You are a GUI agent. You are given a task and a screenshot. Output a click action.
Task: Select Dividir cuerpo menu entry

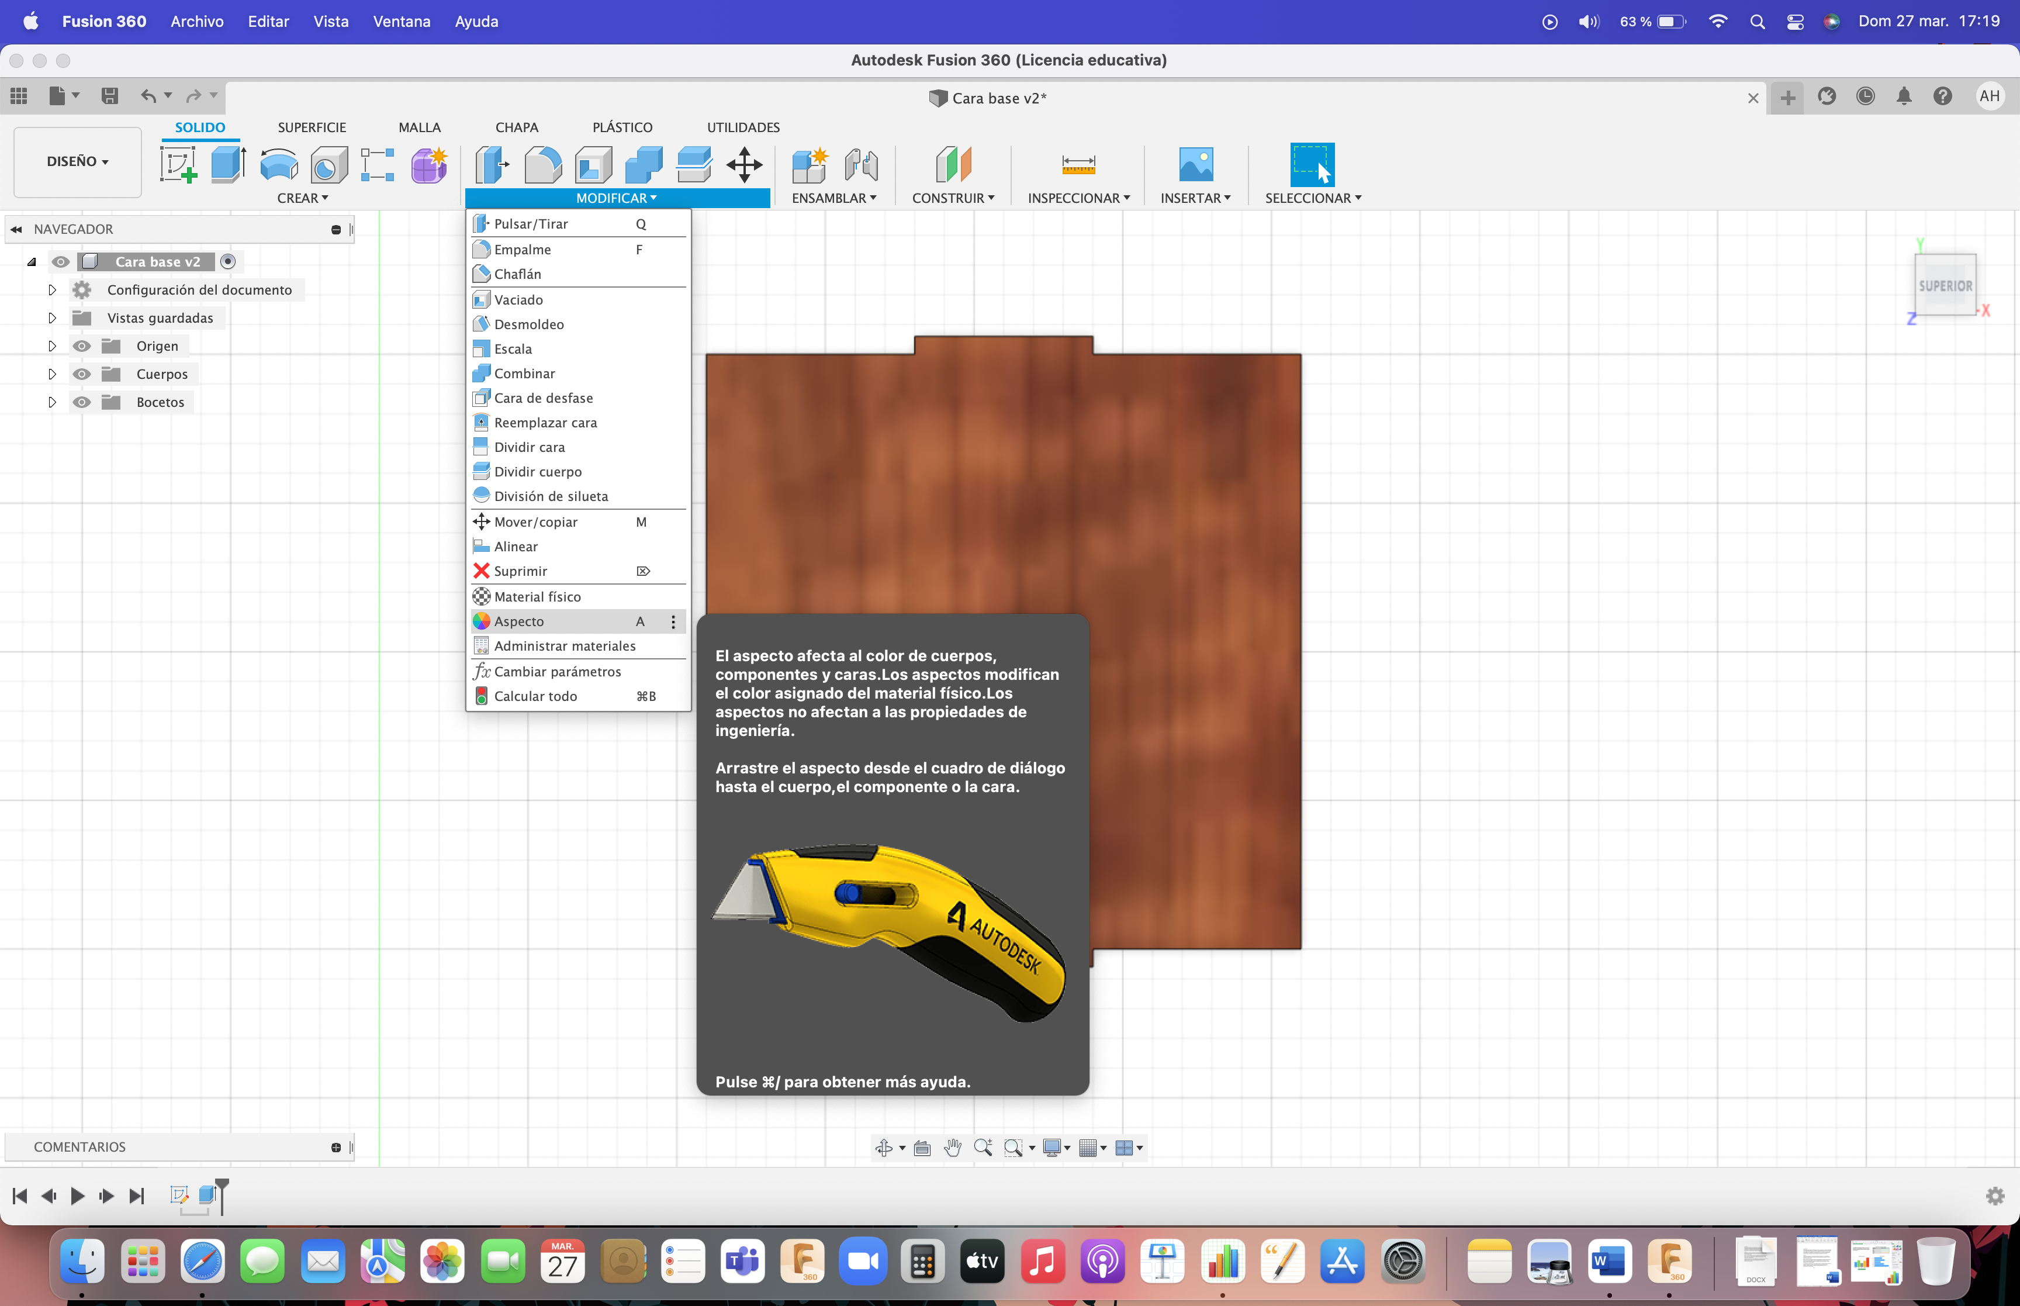pos(578,472)
